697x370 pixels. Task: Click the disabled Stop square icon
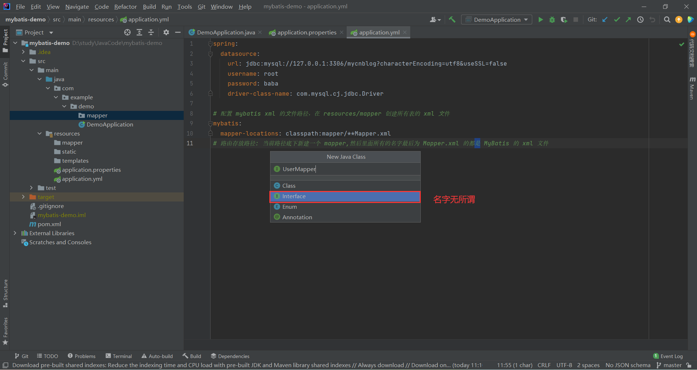tap(576, 20)
